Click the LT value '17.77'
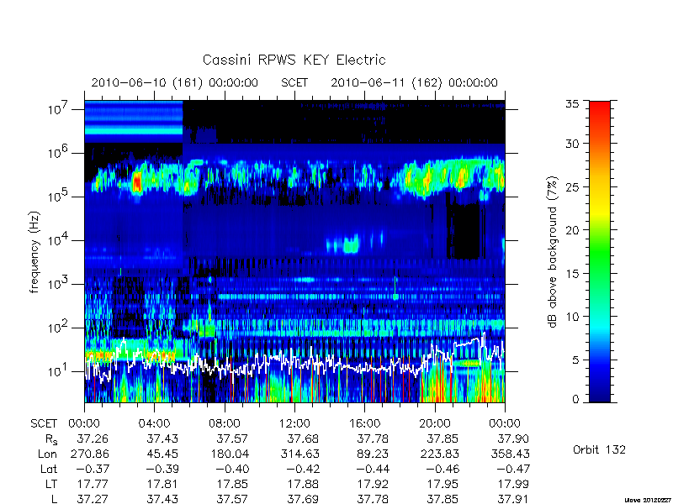 [x=93, y=484]
